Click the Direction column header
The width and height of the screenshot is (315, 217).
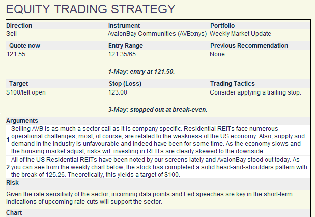[19, 26]
